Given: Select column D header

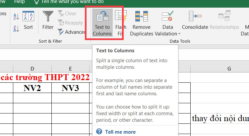Looking at the screenshot, I should [x=32, y=68].
